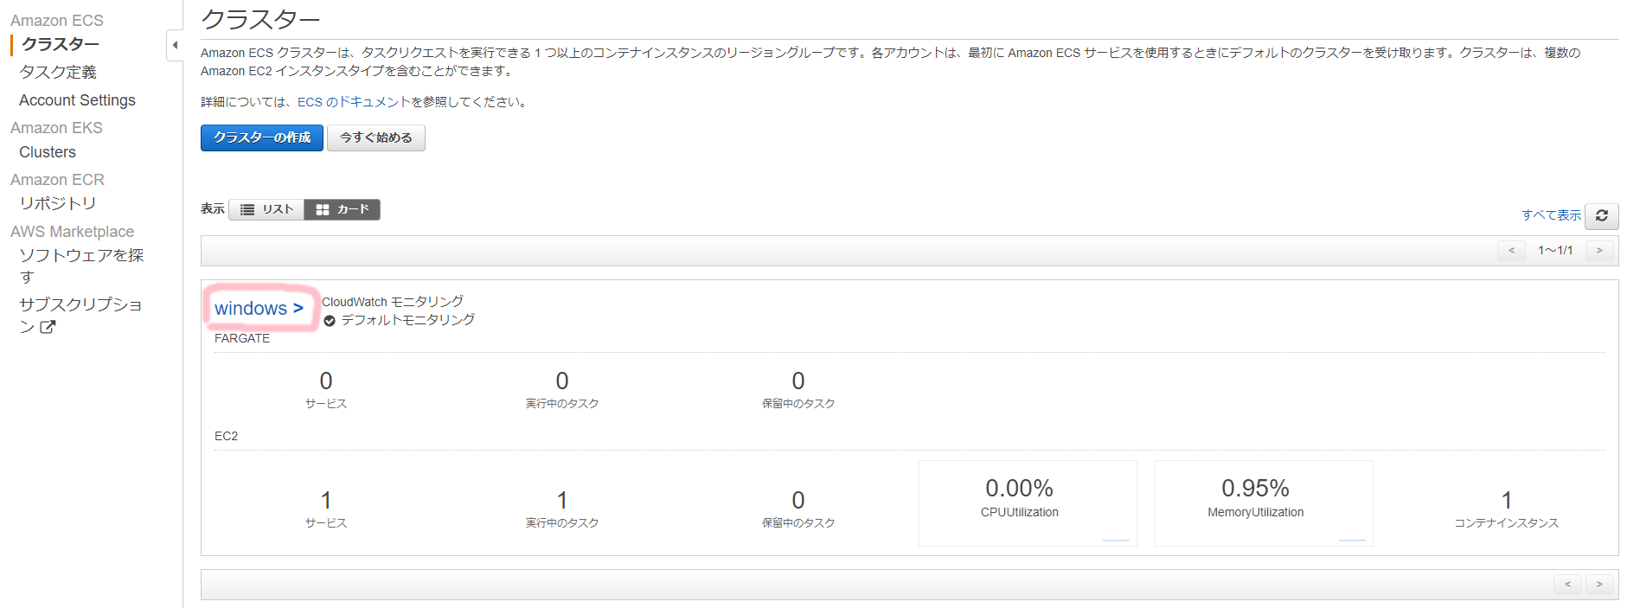
Task: Collapse the left navigation sidebar arrow
Action: click(x=175, y=45)
